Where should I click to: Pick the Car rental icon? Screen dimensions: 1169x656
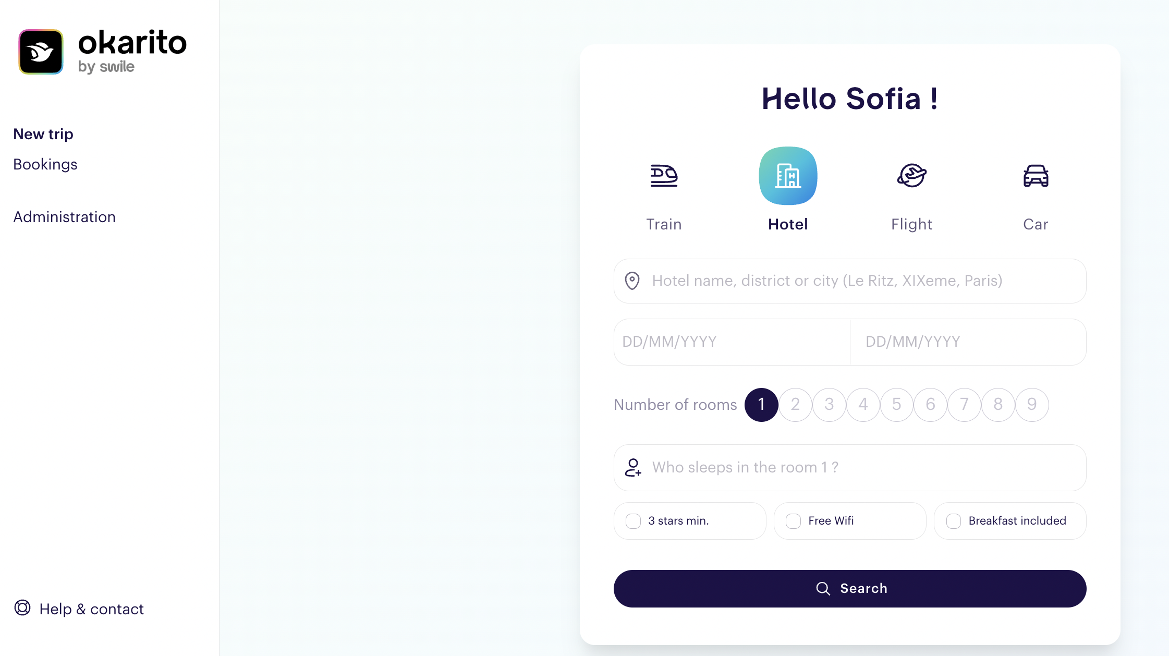click(1036, 176)
